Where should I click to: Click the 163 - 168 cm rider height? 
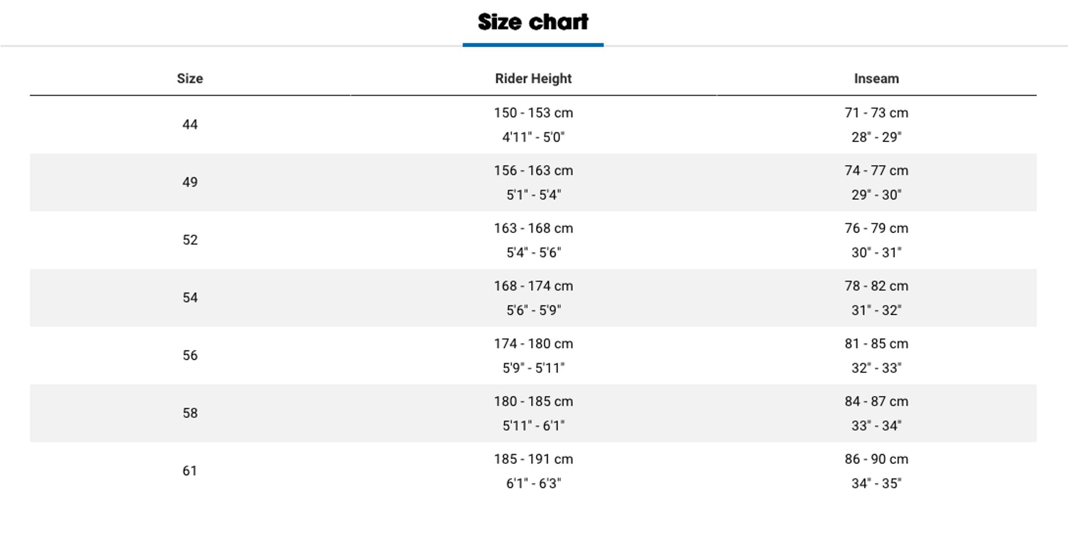coord(533,228)
